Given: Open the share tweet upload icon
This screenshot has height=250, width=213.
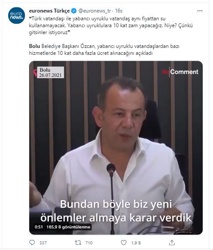Looking at the screenshot, I should pos(172,243).
